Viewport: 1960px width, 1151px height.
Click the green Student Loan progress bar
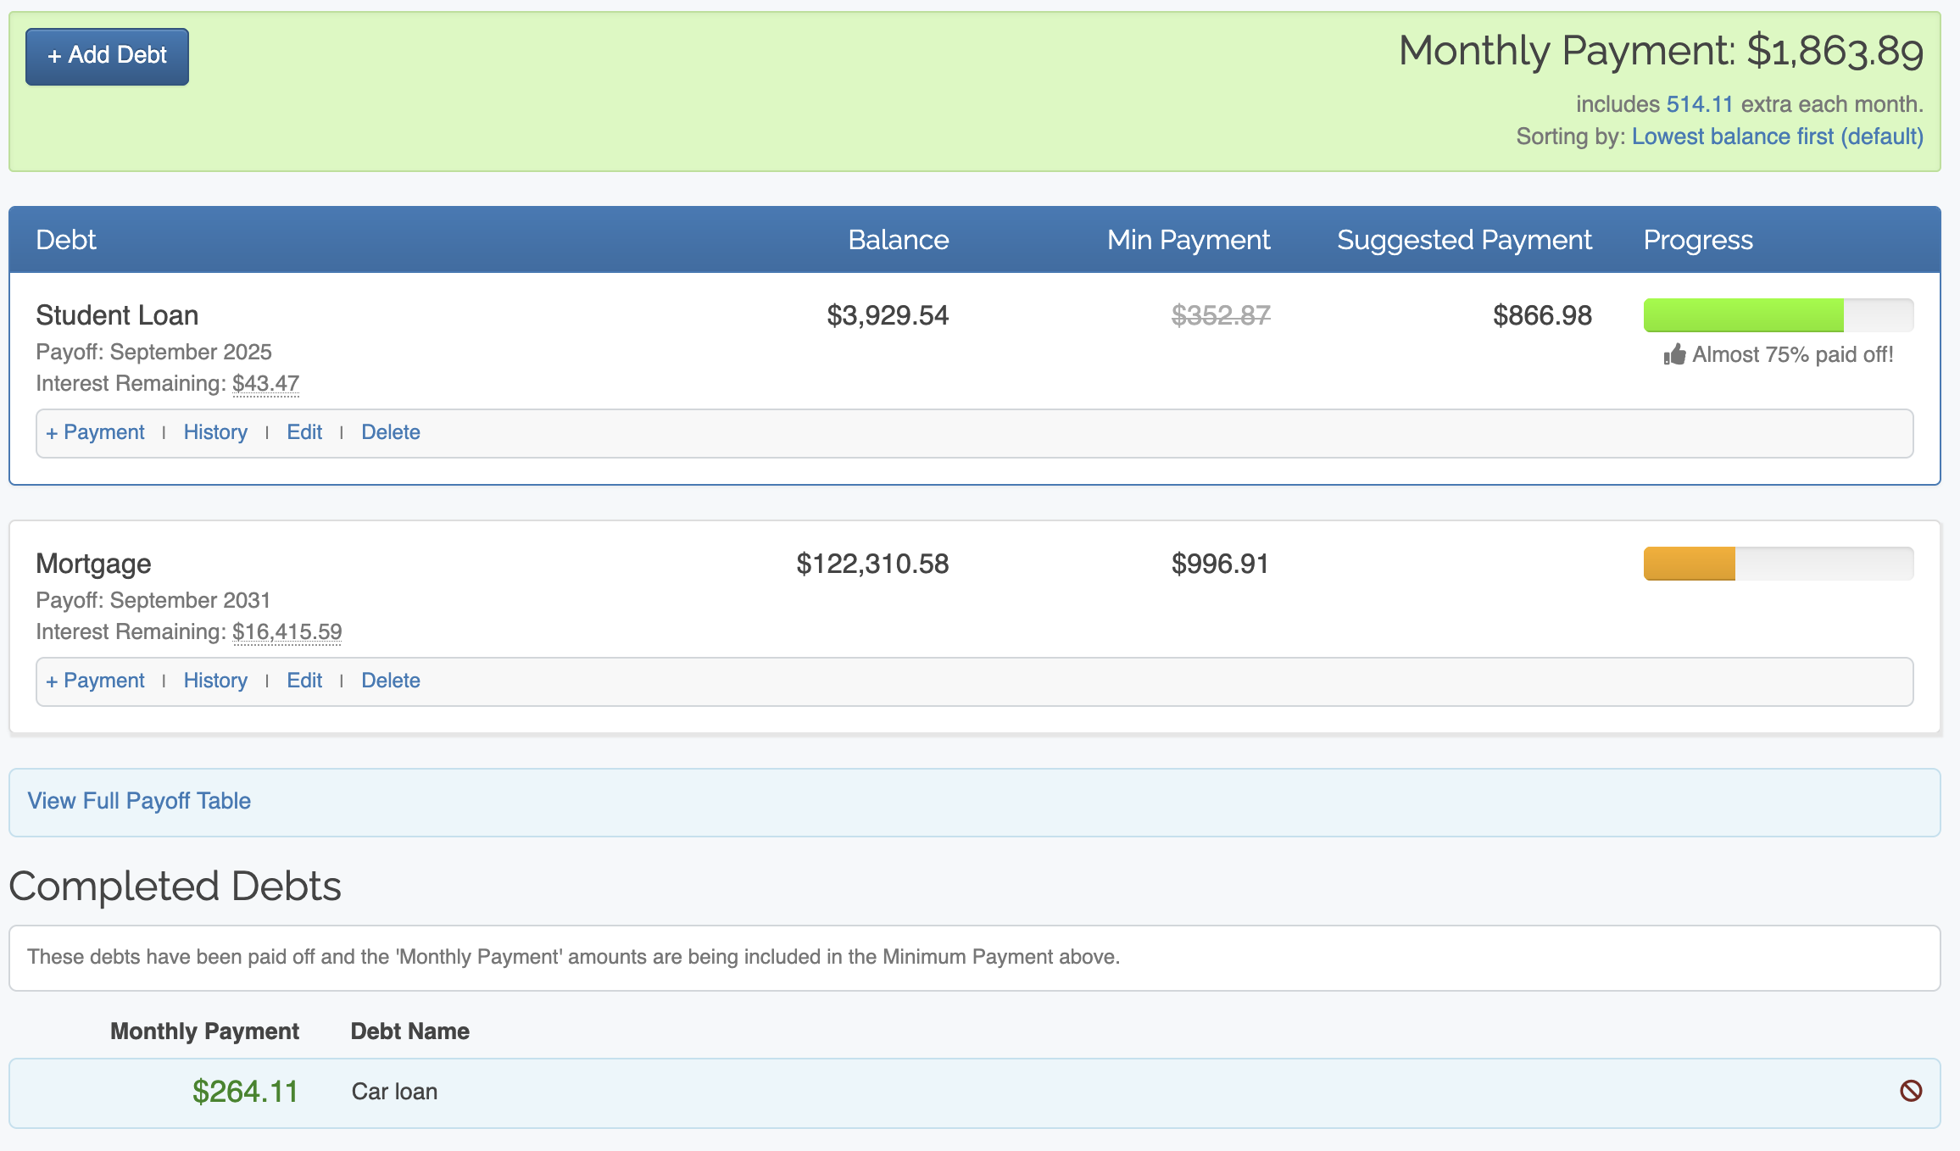point(1743,315)
